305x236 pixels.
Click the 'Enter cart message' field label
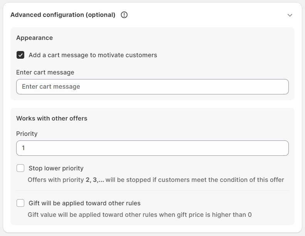(45, 72)
